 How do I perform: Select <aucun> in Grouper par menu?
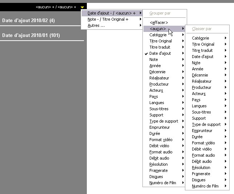click(164, 29)
